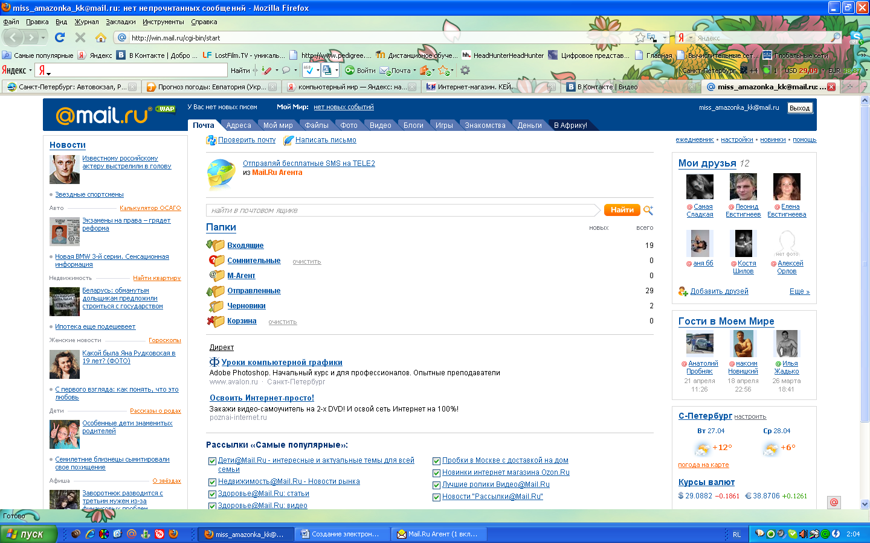Viewport: 870px width, 543px height.
Task: Click the red @ agent icon at bottom right
Action: pyautogui.click(x=834, y=502)
